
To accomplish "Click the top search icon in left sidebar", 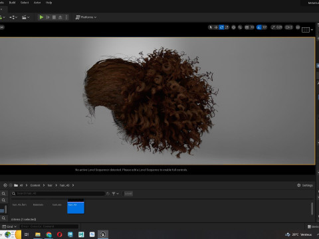I will (3, 193).
